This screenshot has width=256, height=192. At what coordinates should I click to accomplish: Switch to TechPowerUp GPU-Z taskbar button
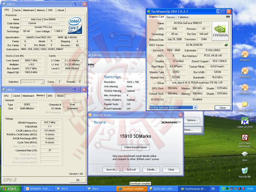pos(194,189)
